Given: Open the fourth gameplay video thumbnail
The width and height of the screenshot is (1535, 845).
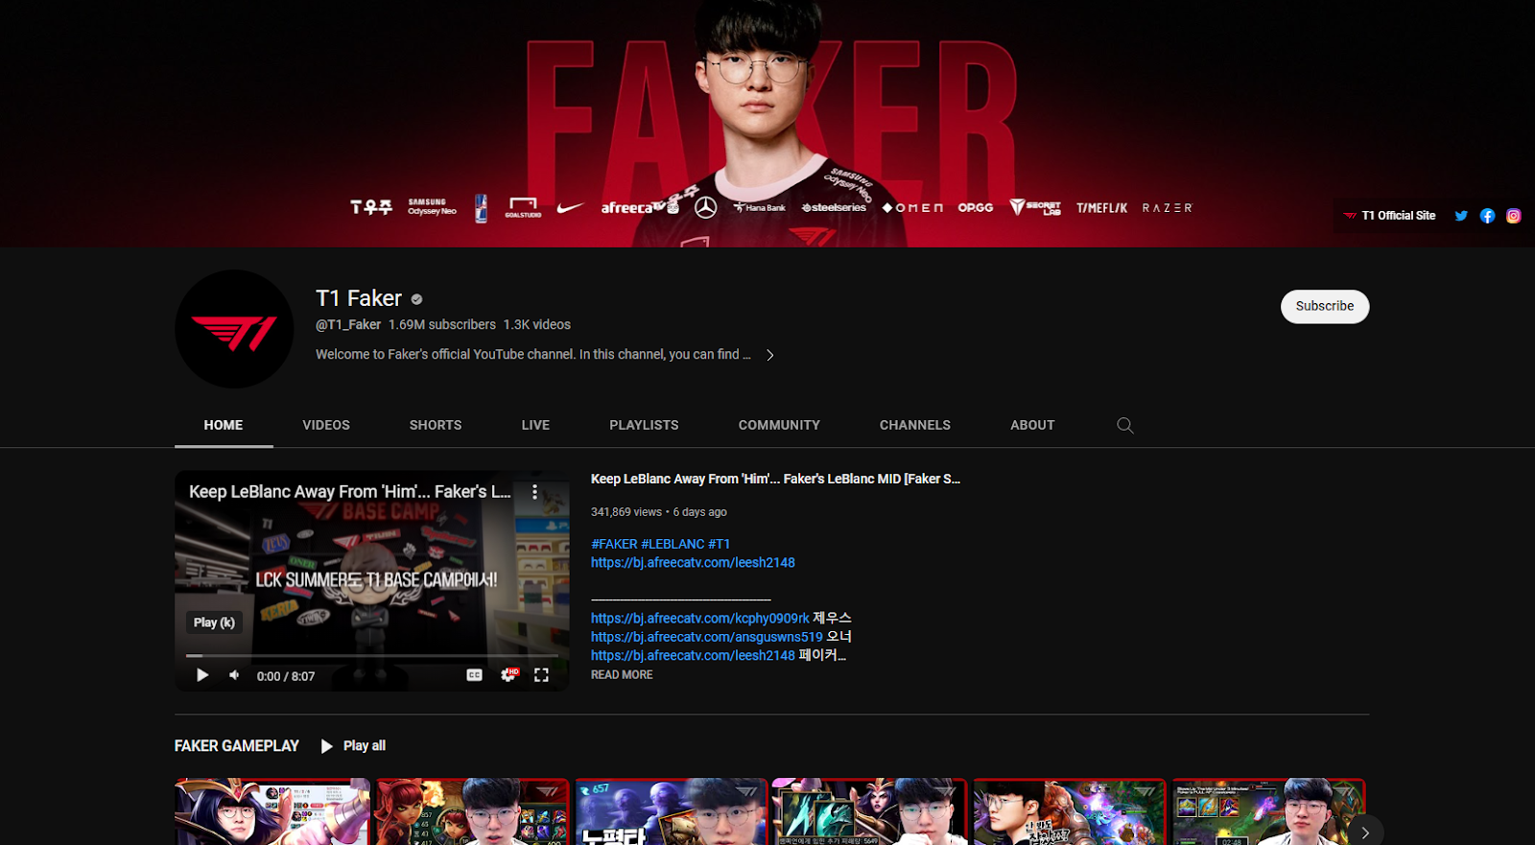Looking at the screenshot, I should [870, 811].
